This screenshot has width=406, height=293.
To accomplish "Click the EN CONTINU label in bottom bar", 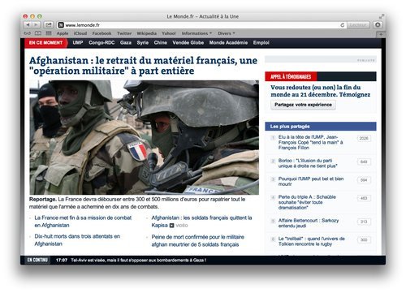I will pos(37,260).
